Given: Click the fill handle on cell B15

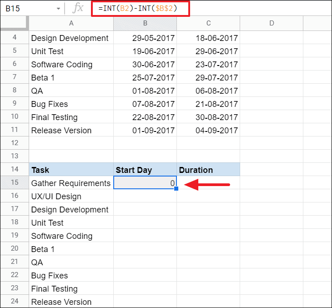Looking at the screenshot, I should pos(176,188).
